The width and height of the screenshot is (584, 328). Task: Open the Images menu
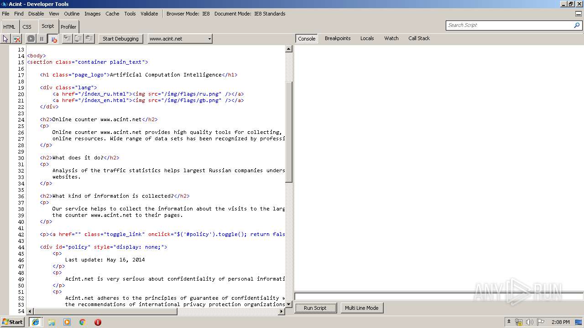pos(92,14)
